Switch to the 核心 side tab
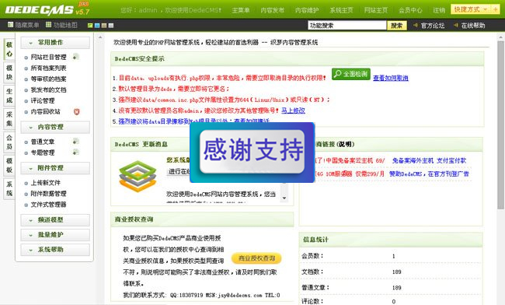 click(x=9, y=49)
